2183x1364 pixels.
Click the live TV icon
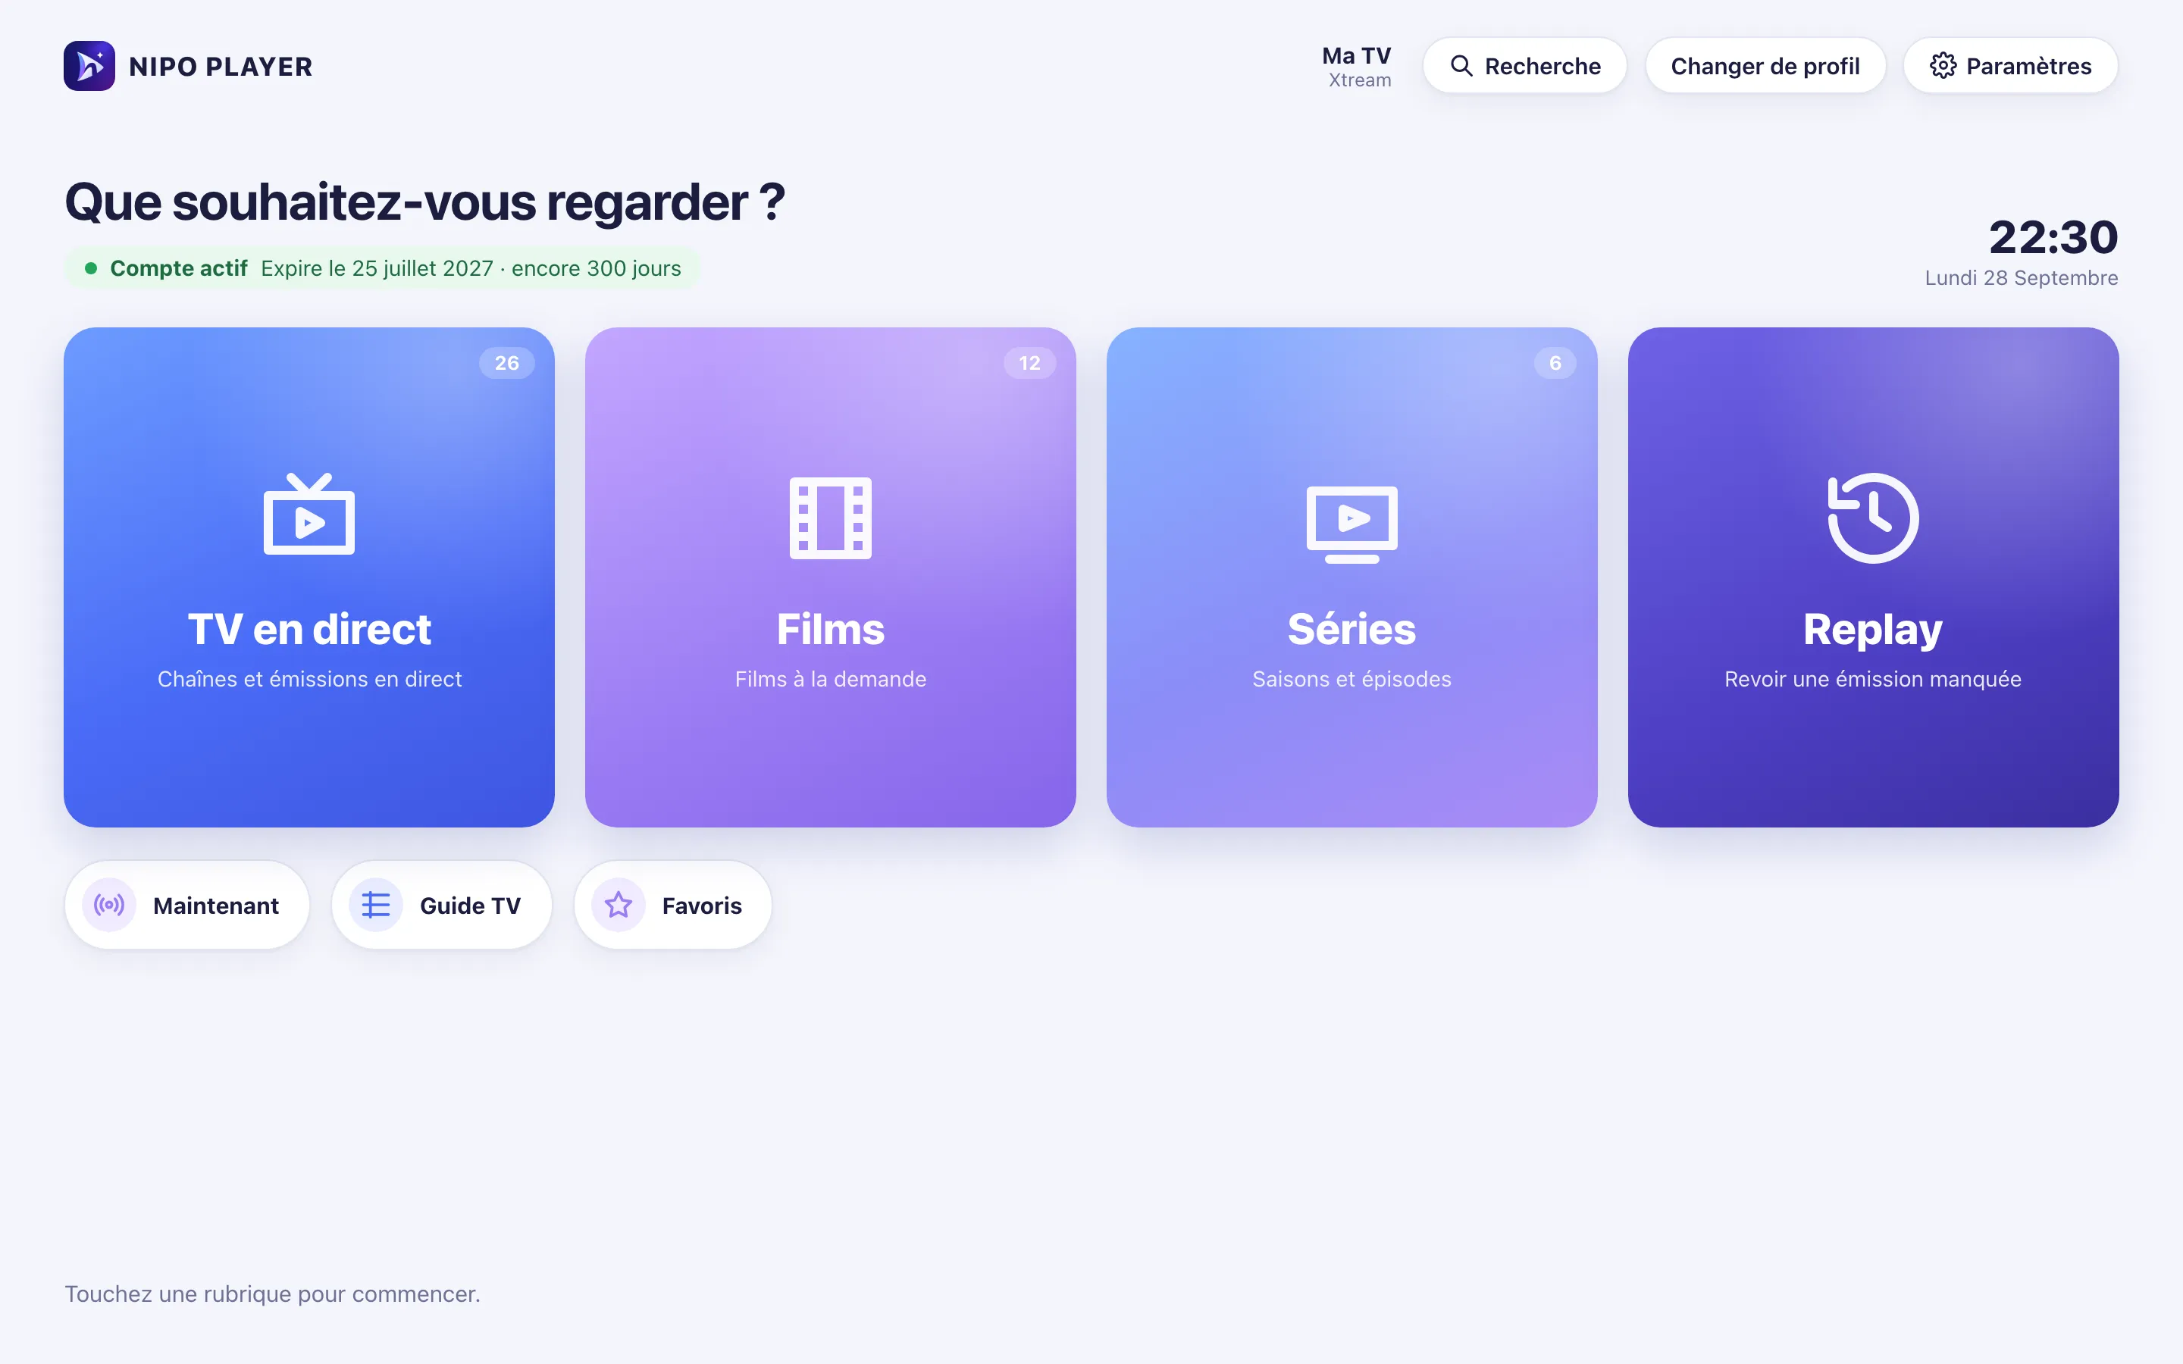[x=309, y=513]
